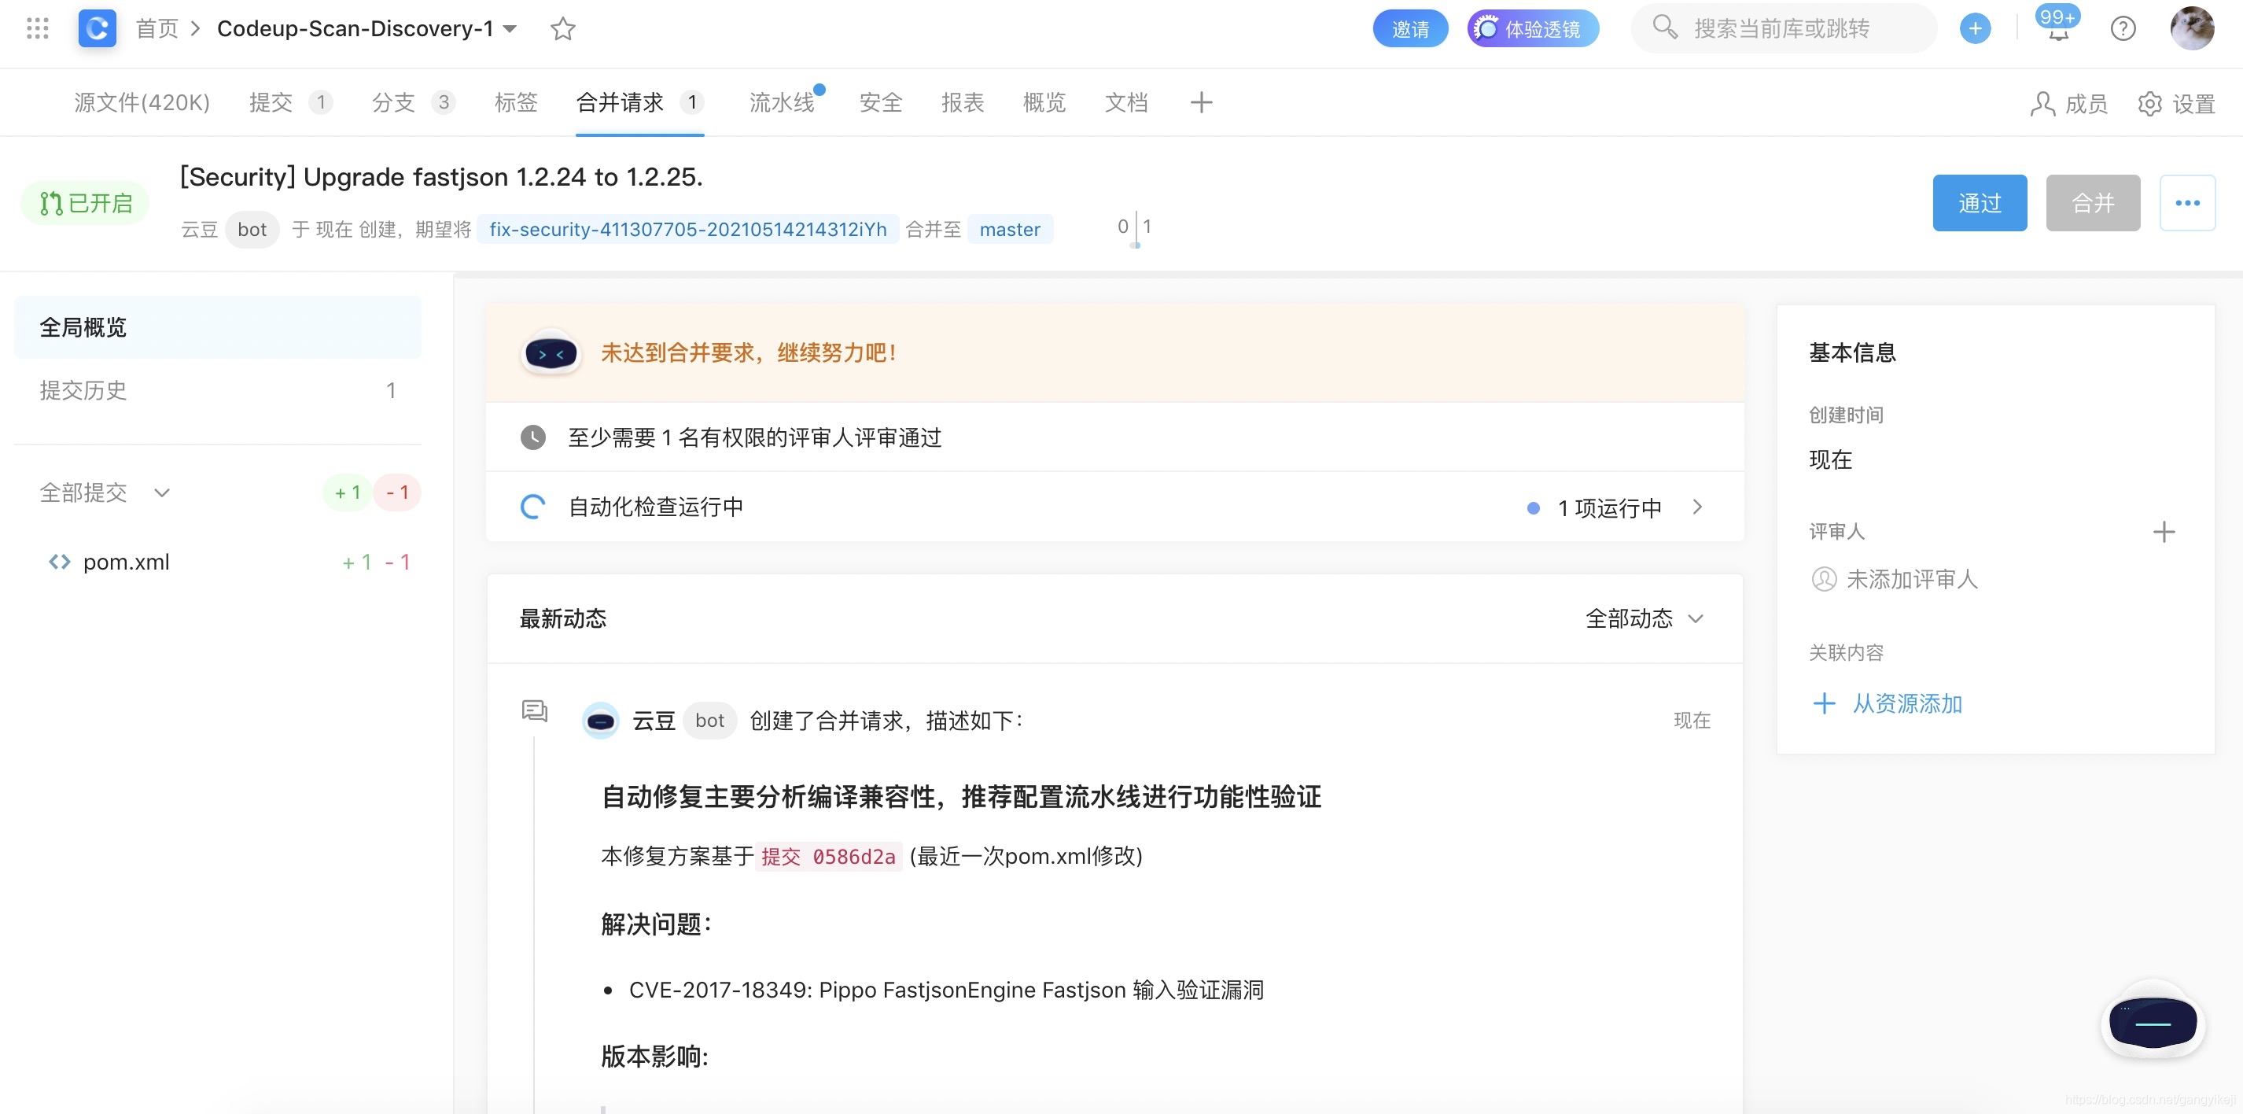2243x1114 pixels.
Task: Click the 通过 approve button
Action: (1980, 202)
